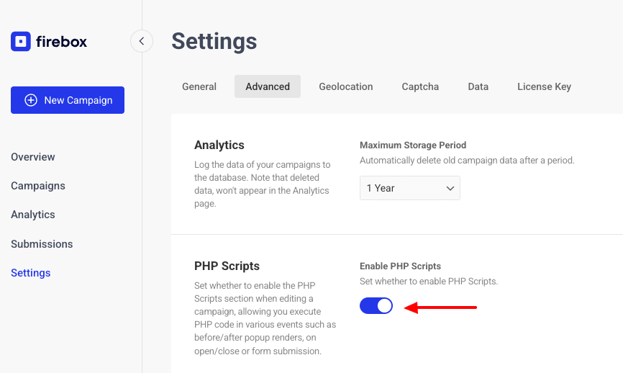Create a New Campaign
Screen dimensions: 623x373
point(68,100)
